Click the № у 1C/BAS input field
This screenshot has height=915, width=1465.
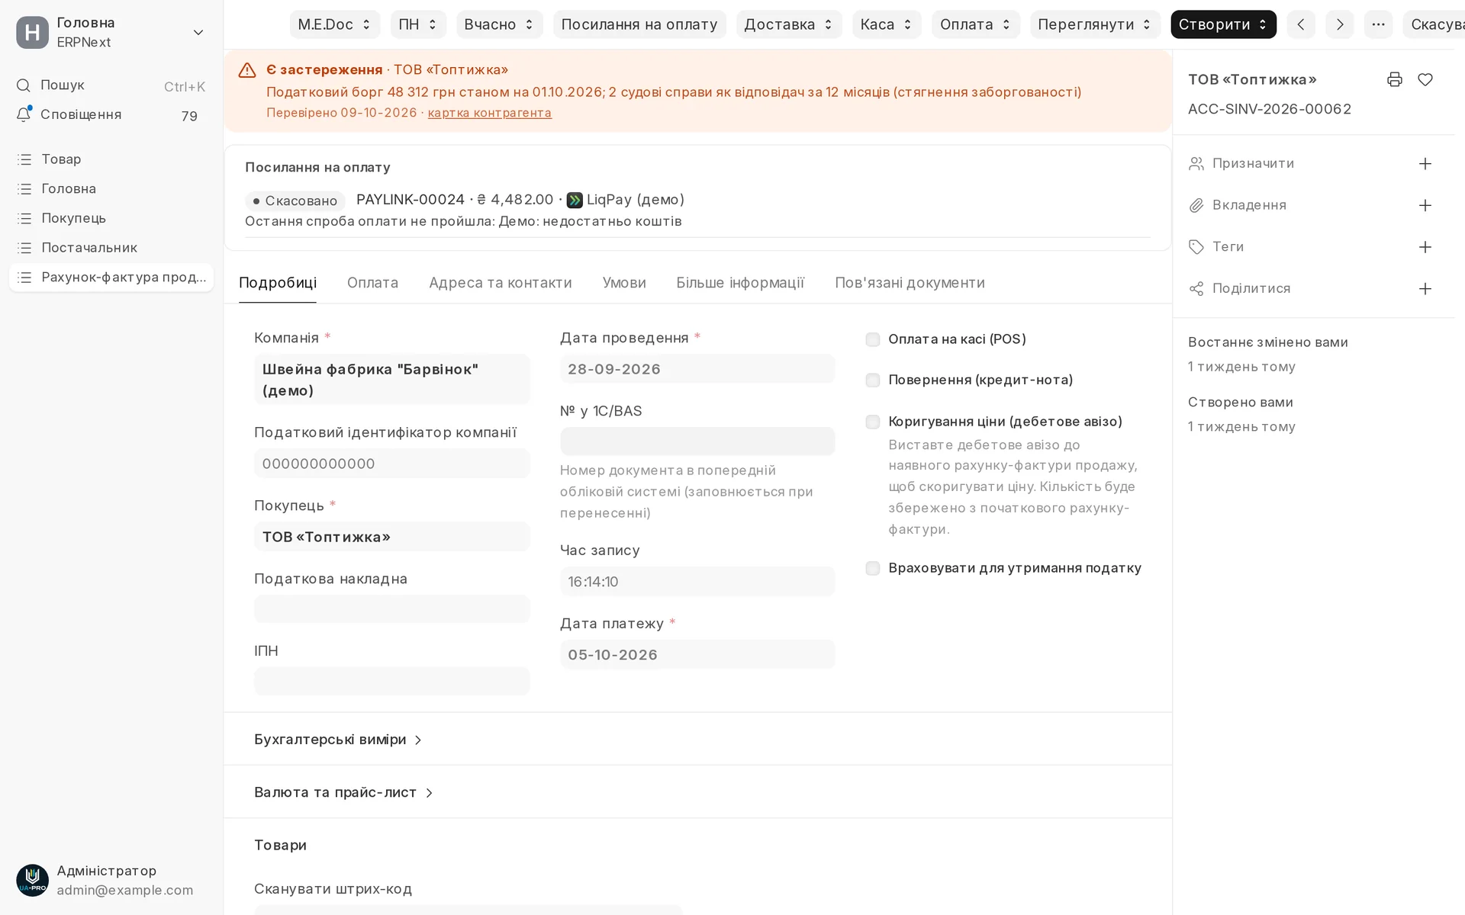click(697, 441)
